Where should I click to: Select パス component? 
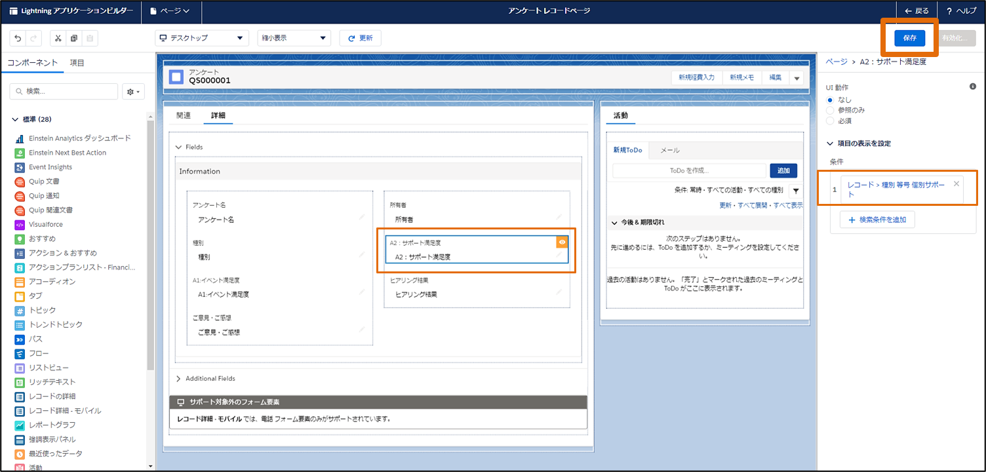click(x=28, y=339)
